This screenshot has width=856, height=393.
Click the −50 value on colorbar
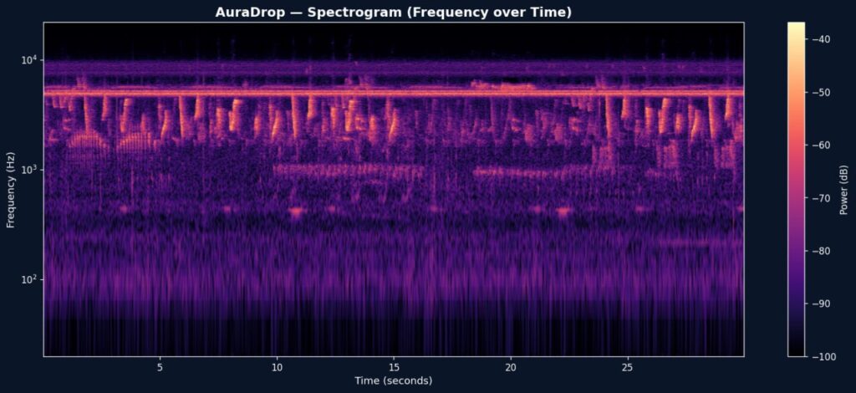[821, 92]
